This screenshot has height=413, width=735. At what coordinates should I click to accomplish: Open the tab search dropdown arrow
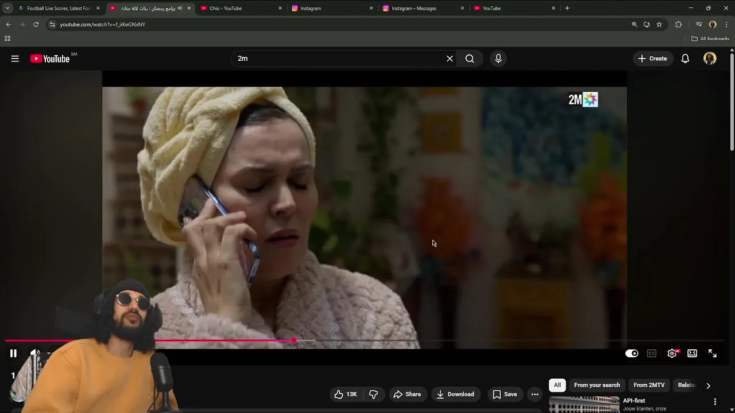[x=7, y=8]
